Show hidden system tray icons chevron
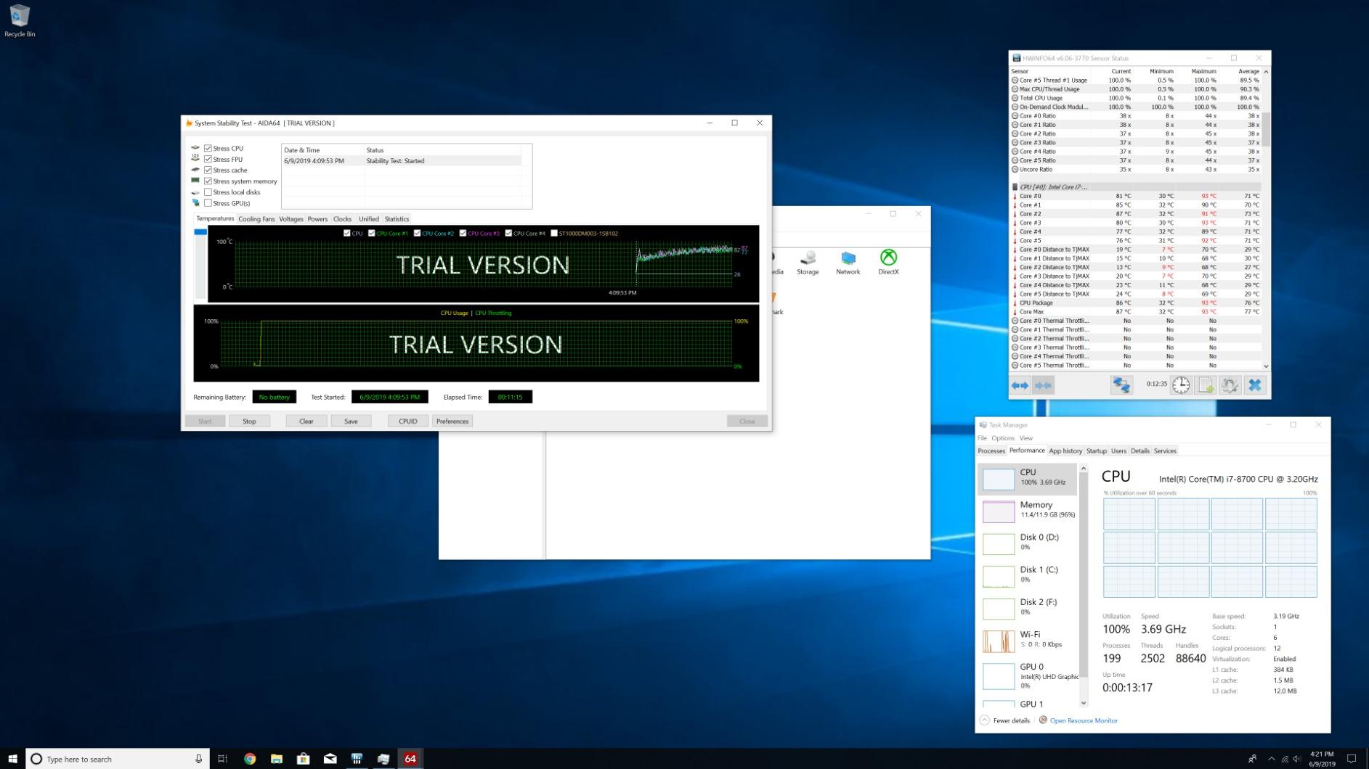This screenshot has width=1369, height=769. [x=1271, y=759]
